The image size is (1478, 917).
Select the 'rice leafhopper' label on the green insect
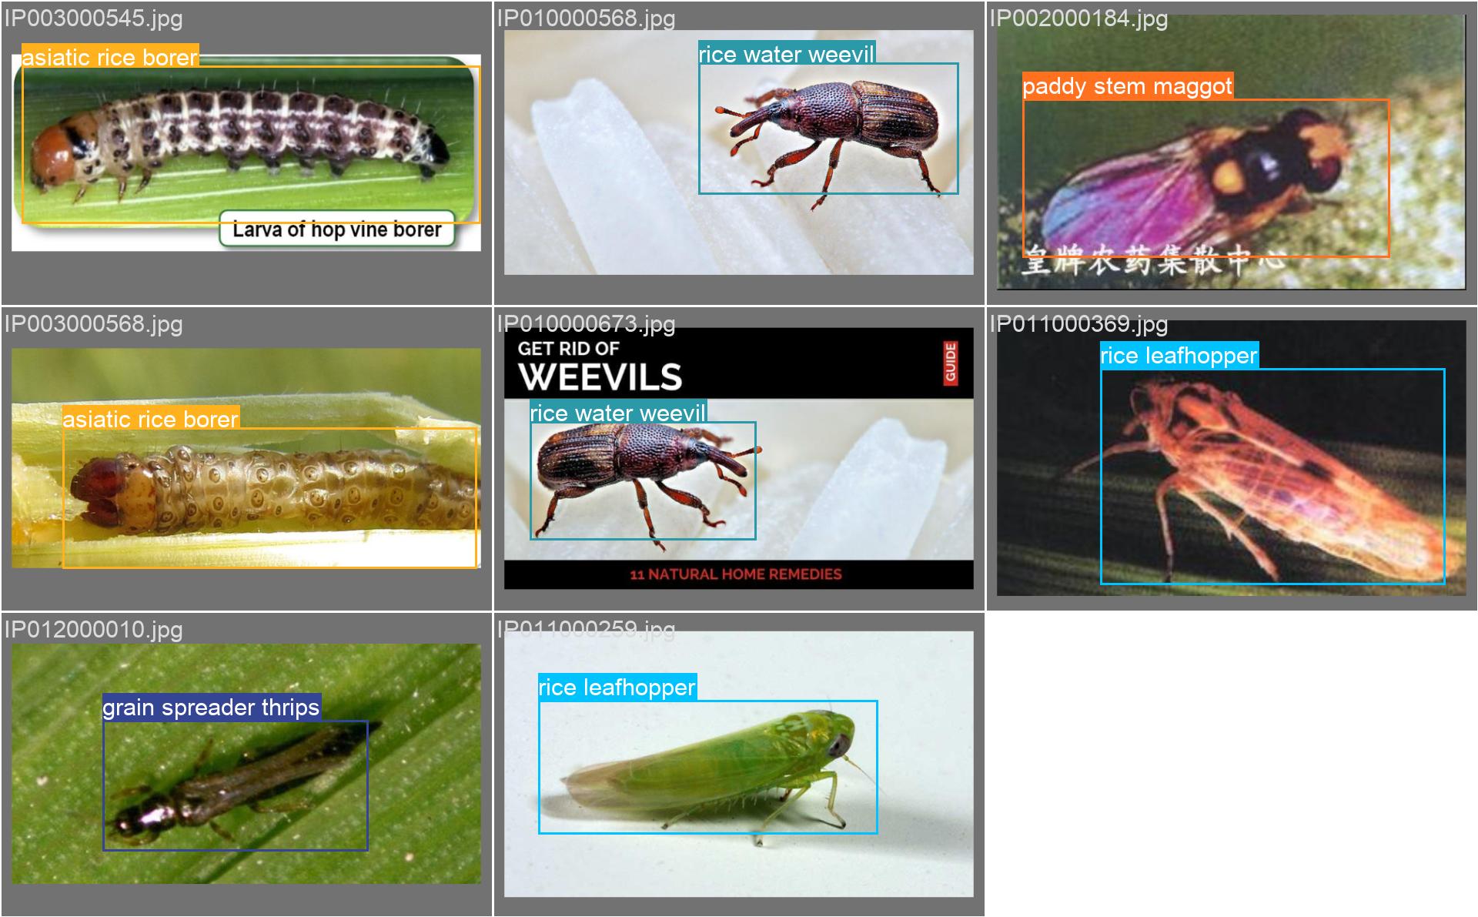click(617, 688)
